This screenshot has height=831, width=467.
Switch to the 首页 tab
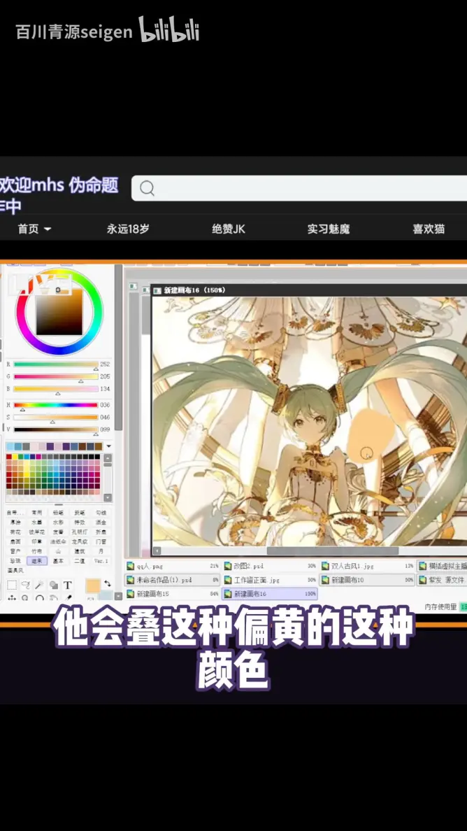[28, 229]
